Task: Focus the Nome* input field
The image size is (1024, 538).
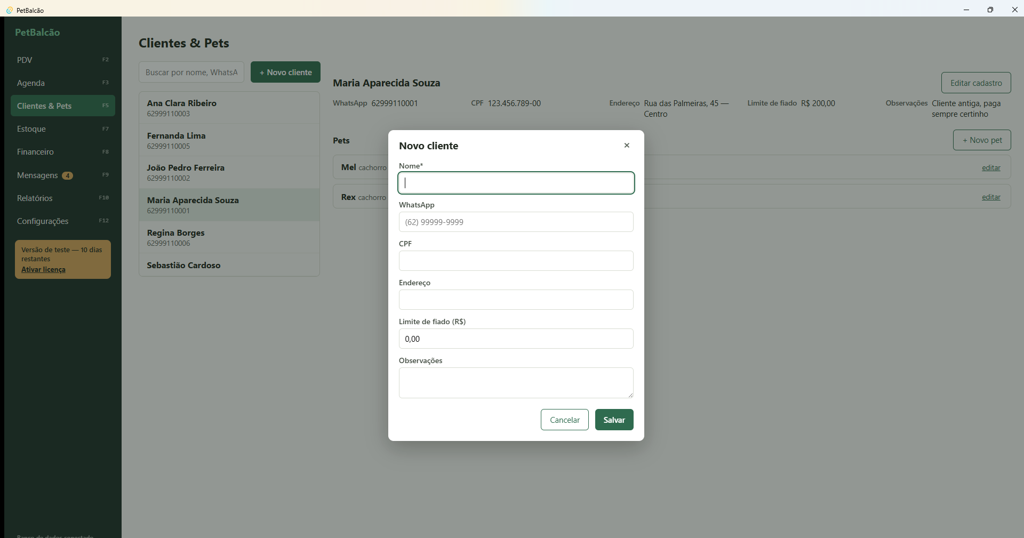Action: [x=516, y=183]
